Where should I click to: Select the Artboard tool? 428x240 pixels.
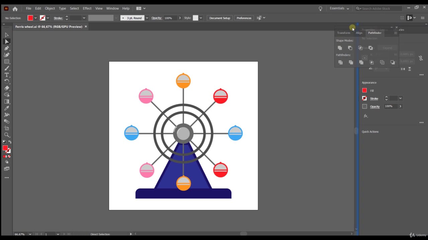coord(7,128)
